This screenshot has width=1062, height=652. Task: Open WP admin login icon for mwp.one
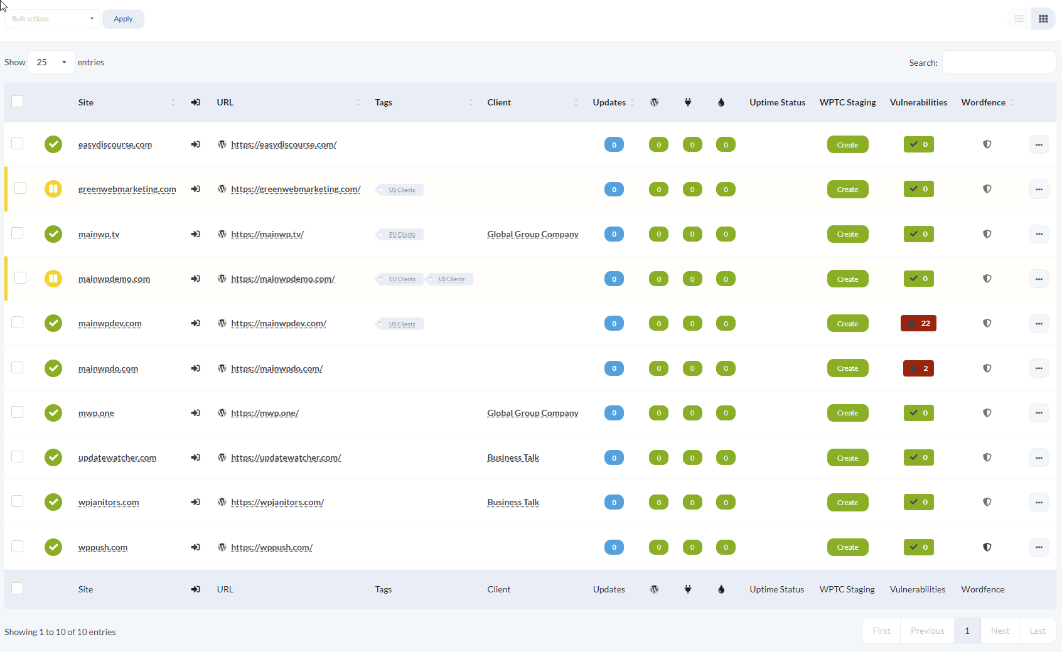click(x=196, y=413)
